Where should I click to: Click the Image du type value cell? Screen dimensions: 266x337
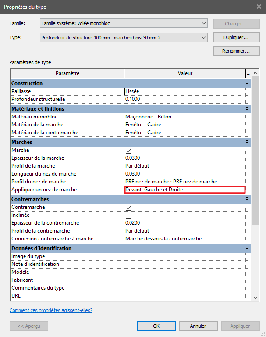(x=185, y=256)
